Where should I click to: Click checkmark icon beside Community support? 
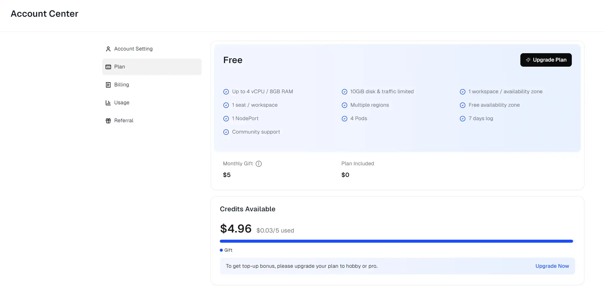pos(226,132)
